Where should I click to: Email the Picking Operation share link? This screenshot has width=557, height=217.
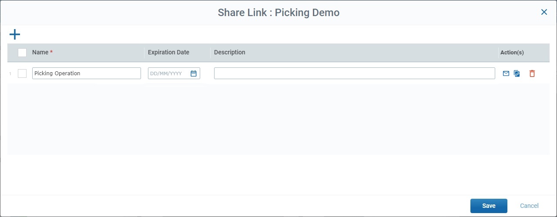[x=506, y=73]
